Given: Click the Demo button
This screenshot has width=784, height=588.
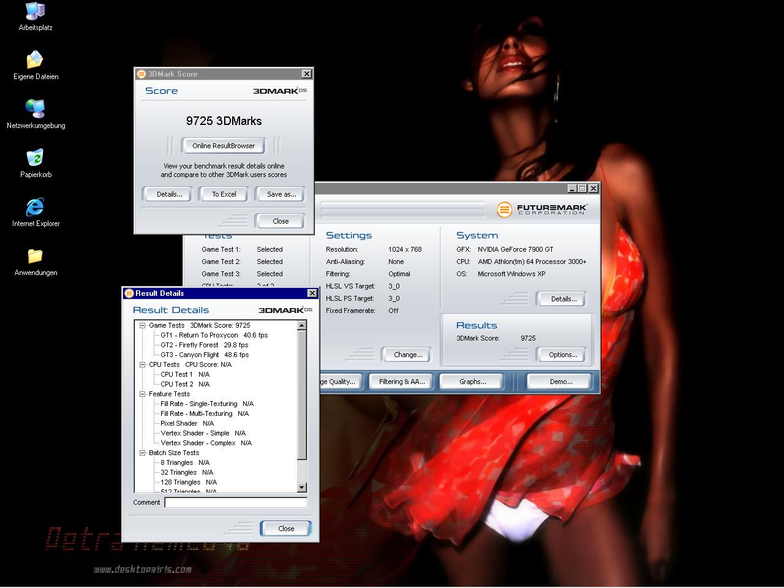Looking at the screenshot, I should pyautogui.click(x=560, y=382).
